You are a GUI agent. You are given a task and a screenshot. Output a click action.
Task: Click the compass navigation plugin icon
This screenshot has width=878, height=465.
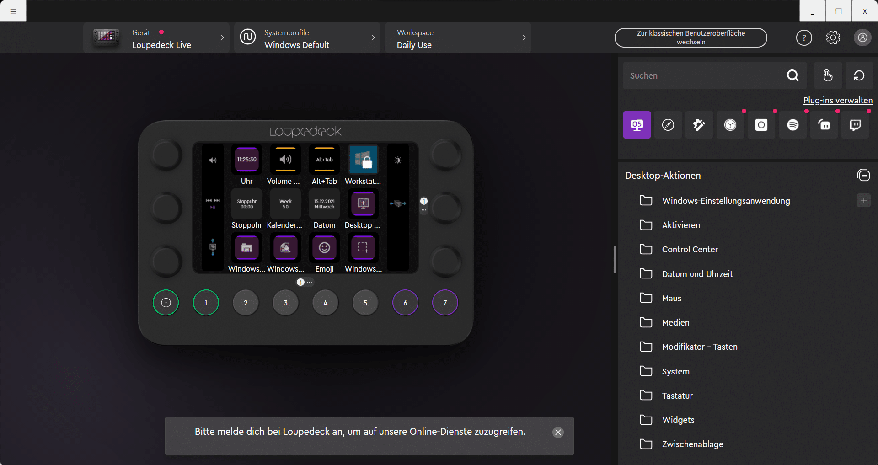(668, 125)
